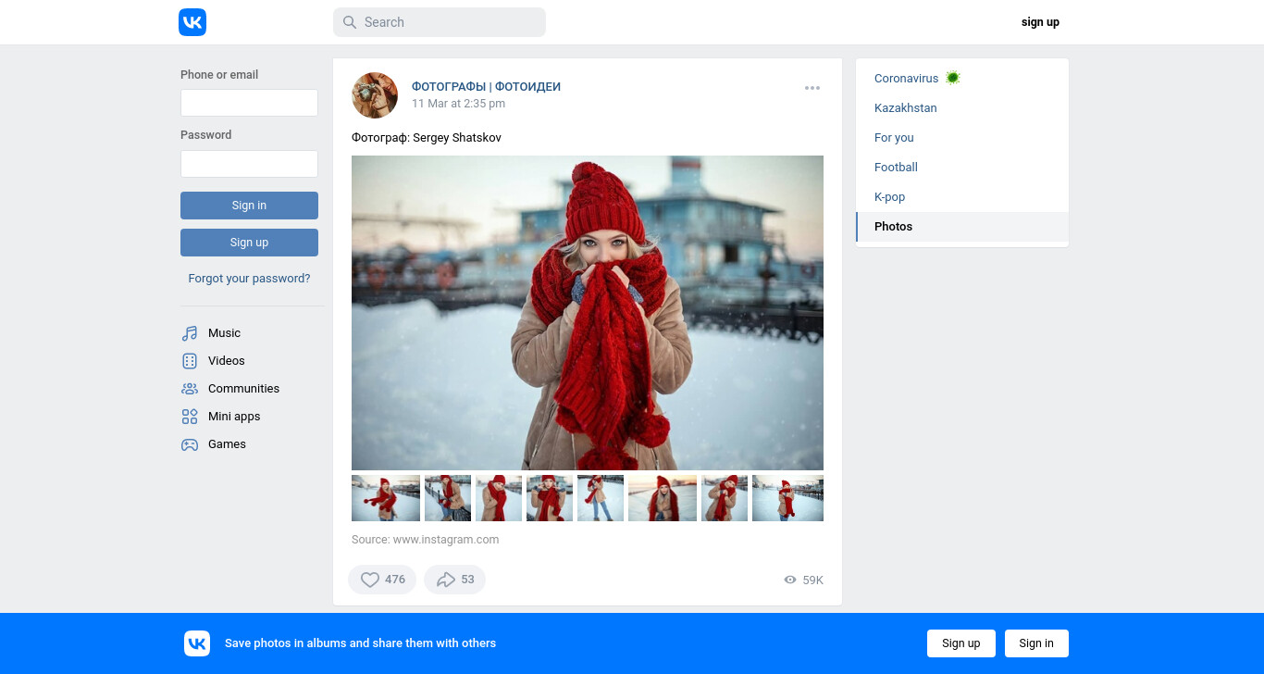Click the 59K views count
Image resolution: width=1264 pixels, height=674 pixels.
point(812,580)
